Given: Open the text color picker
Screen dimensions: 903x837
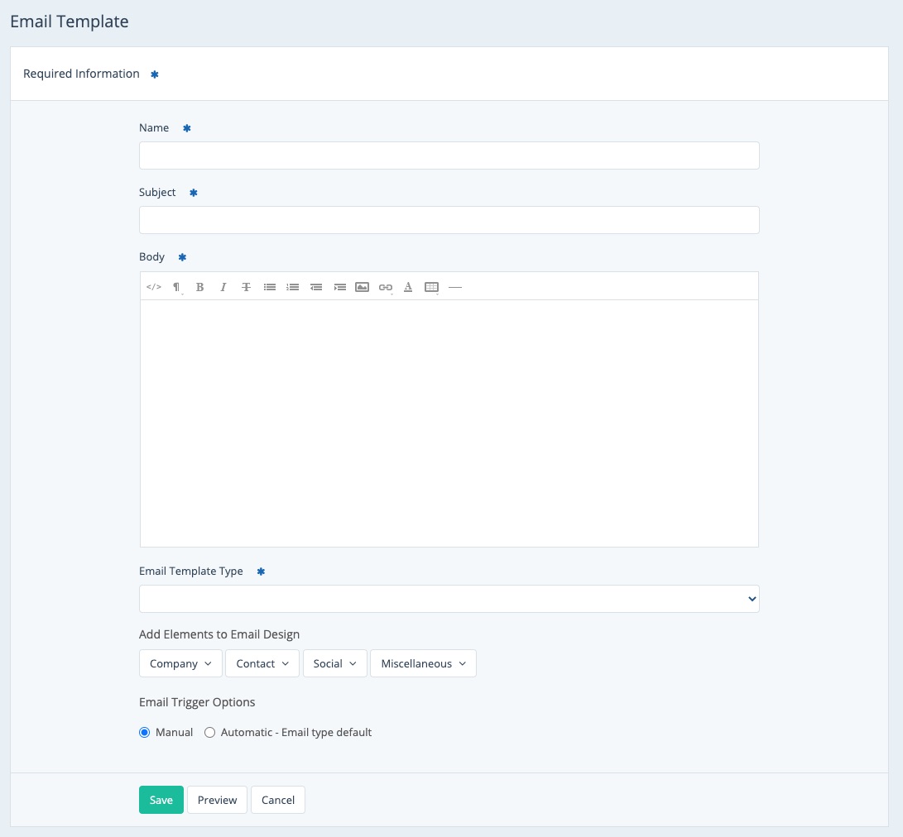Looking at the screenshot, I should (408, 287).
